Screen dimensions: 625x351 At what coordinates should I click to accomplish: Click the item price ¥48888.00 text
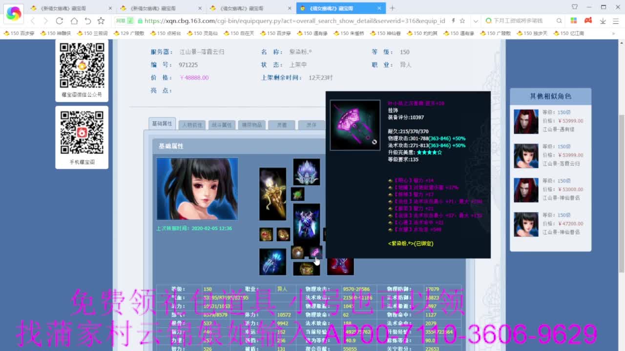[x=194, y=78]
